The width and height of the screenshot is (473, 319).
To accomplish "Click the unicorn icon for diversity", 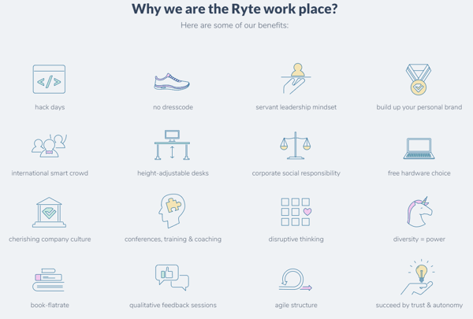I will [x=419, y=212].
